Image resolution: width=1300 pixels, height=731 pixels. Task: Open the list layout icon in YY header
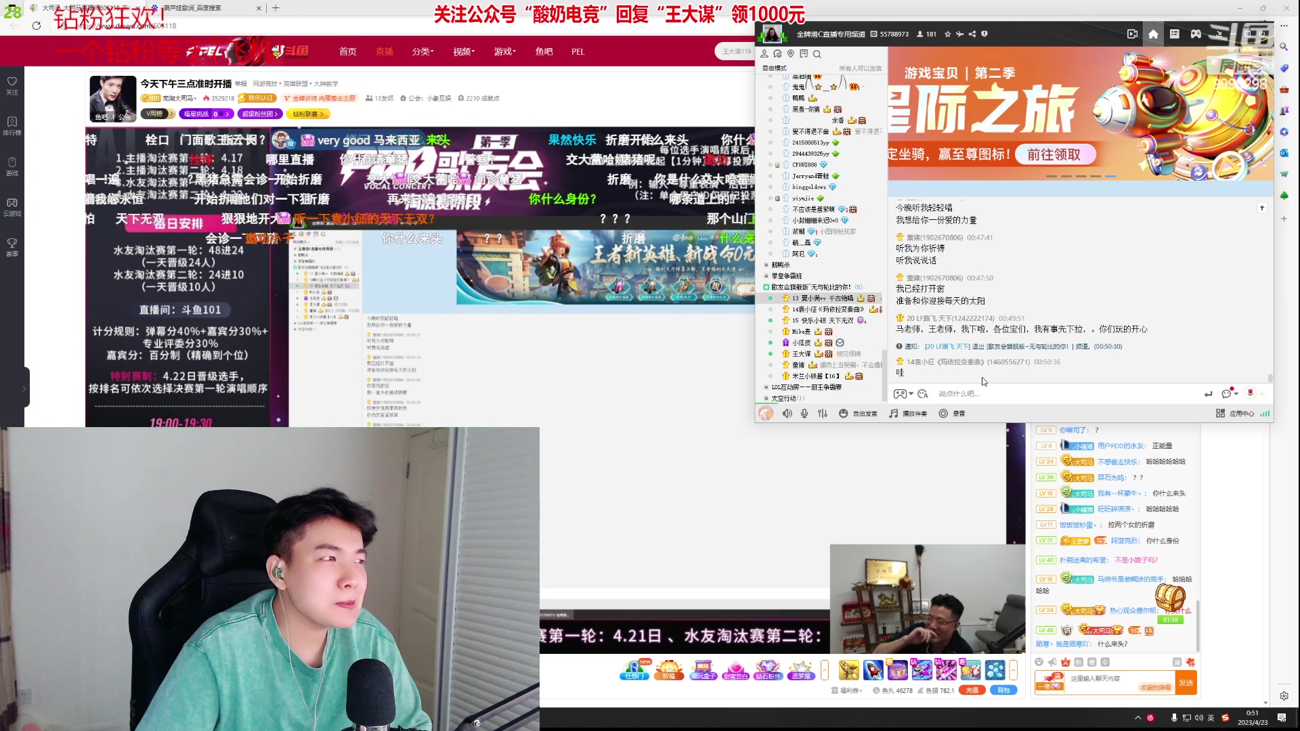[1175, 34]
